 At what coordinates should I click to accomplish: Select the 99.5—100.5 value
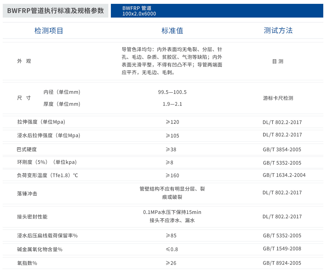[172, 92]
